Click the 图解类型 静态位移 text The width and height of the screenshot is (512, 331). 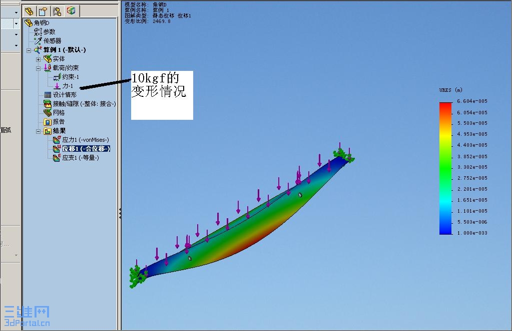point(158,15)
